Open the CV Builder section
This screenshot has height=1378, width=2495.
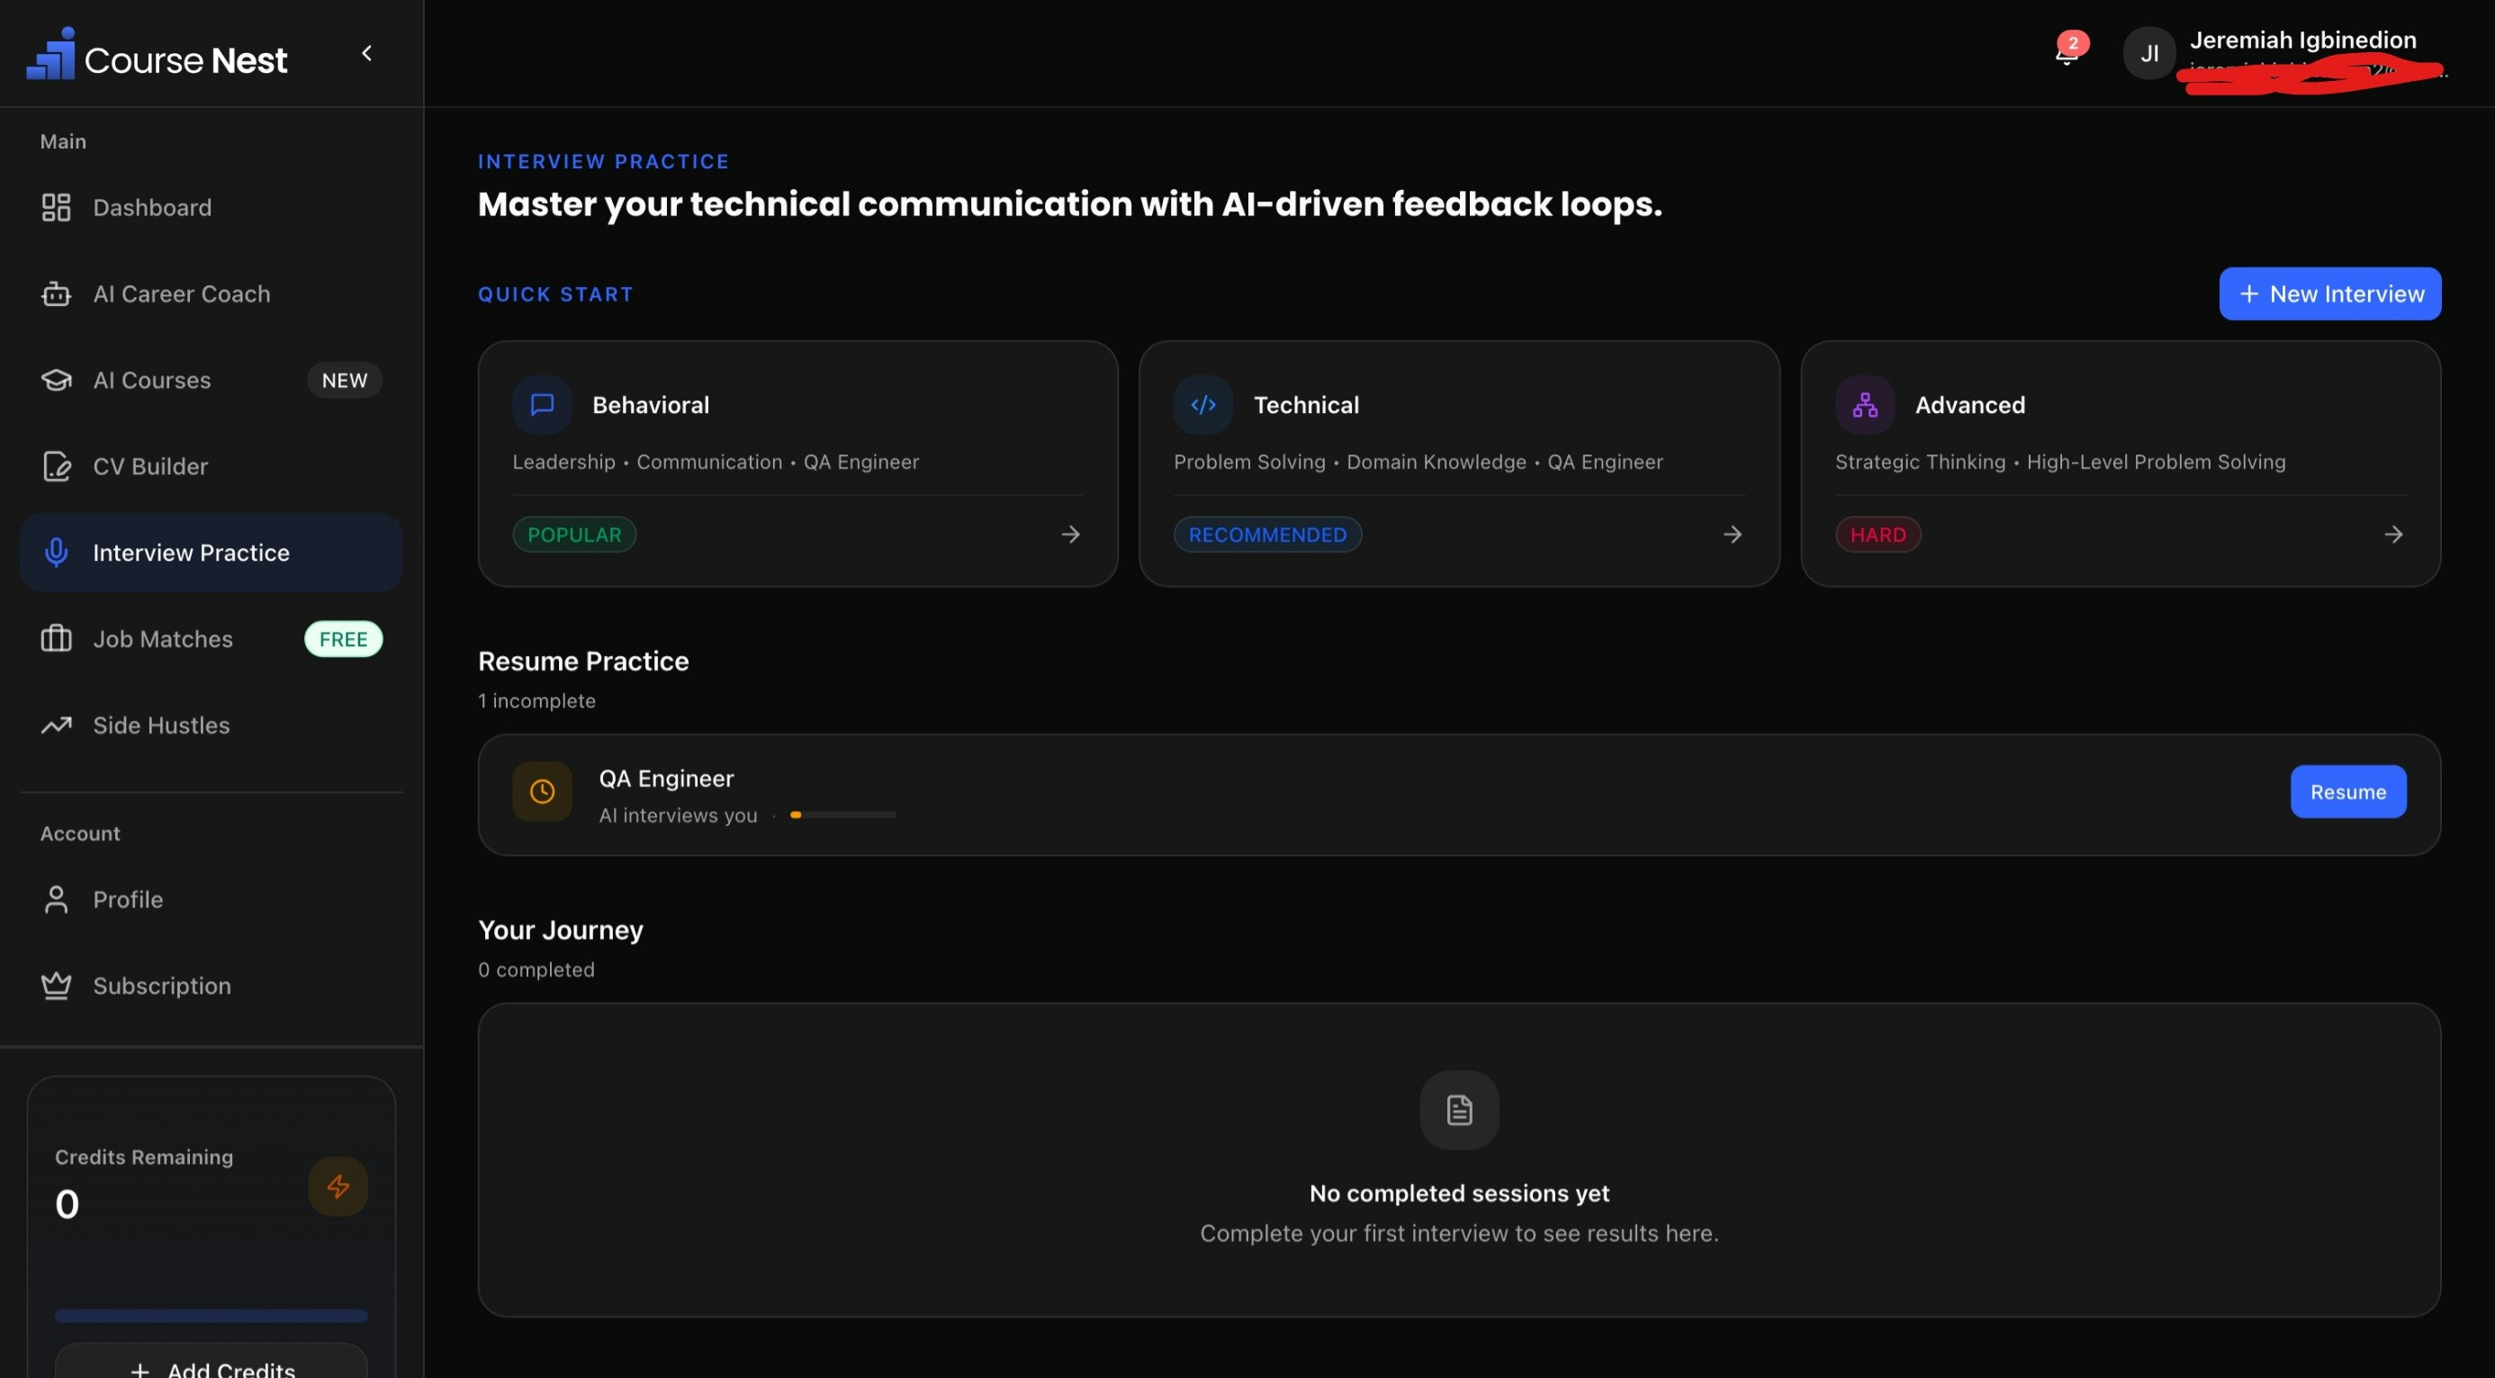[x=212, y=466]
